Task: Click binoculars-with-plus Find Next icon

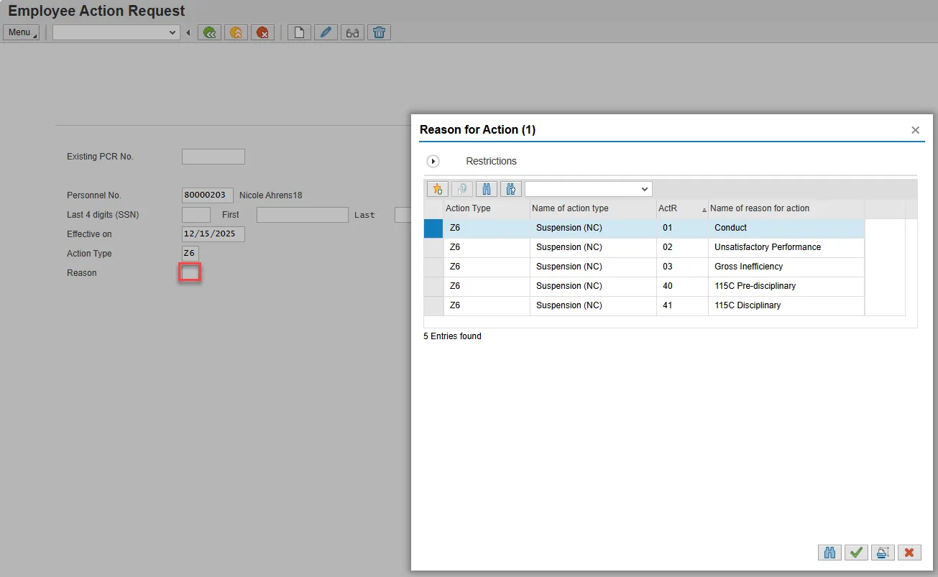Action: click(x=510, y=189)
